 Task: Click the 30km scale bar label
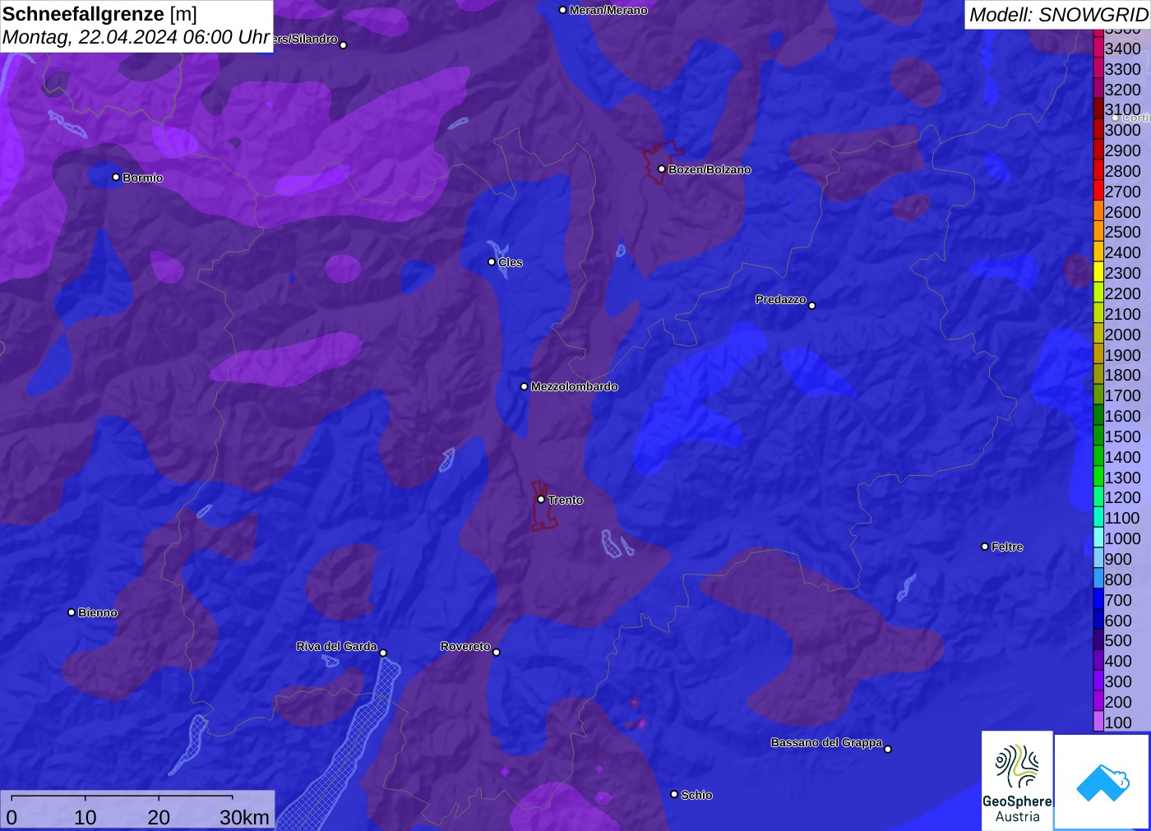pos(244,817)
